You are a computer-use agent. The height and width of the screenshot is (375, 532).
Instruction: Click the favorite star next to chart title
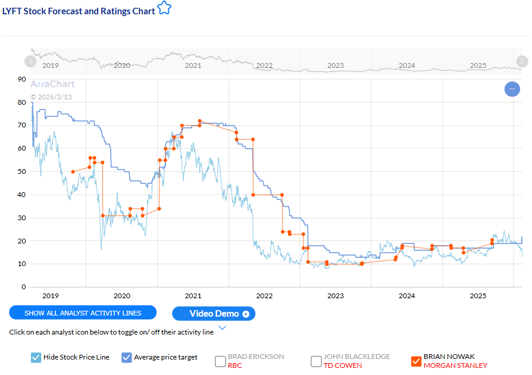164,10
